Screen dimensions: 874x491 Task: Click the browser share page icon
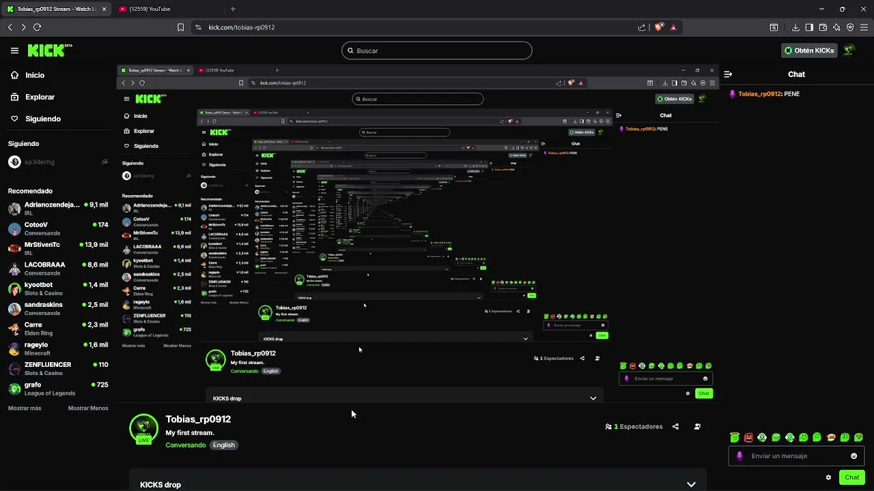click(x=642, y=27)
